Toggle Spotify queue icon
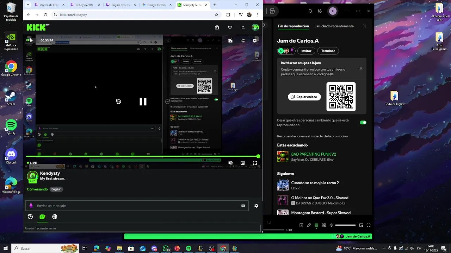The image size is (451, 253). (316, 225)
